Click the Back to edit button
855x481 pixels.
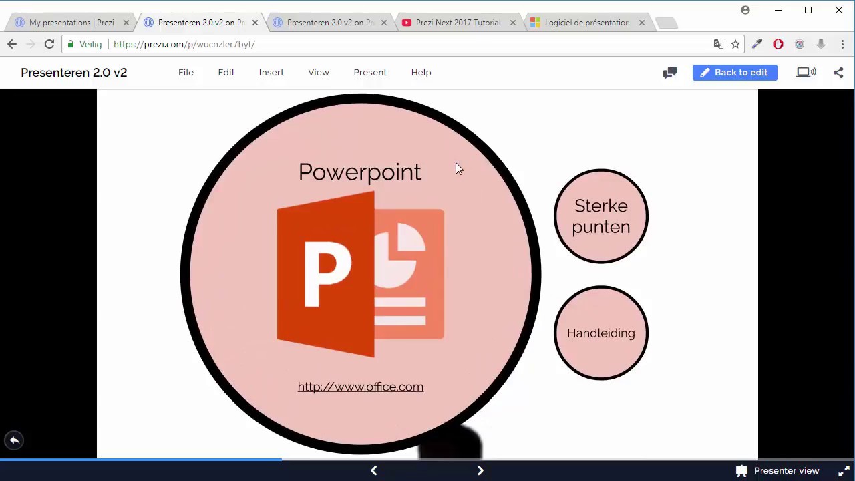(735, 73)
